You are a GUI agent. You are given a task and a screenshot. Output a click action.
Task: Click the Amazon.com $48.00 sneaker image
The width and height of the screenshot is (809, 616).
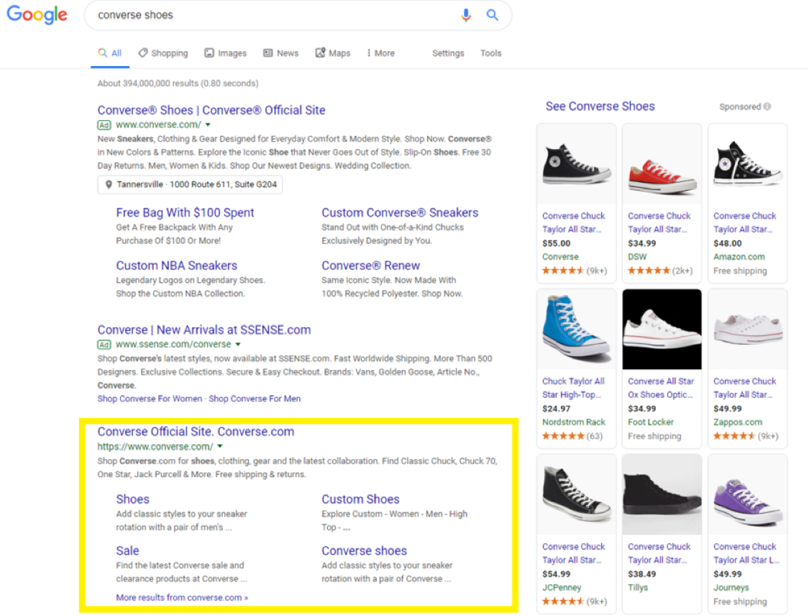pyautogui.click(x=748, y=163)
